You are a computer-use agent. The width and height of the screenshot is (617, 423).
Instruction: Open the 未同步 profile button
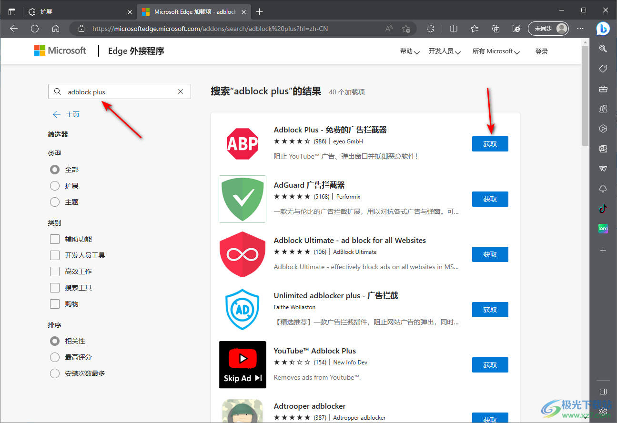point(548,29)
